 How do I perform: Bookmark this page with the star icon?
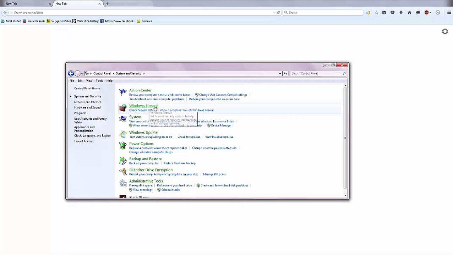(377, 12)
